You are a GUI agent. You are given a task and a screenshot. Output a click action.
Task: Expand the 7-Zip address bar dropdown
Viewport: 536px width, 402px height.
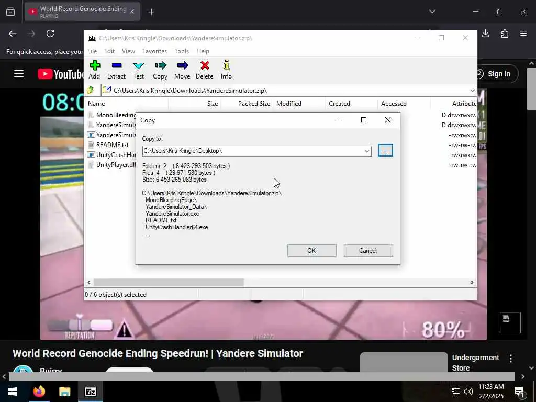(473, 90)
